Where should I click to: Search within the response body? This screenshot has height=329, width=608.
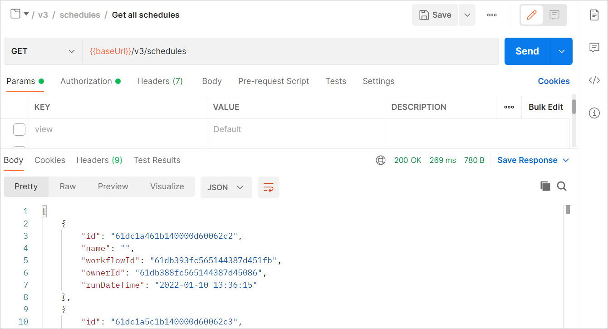click(562, 186)
